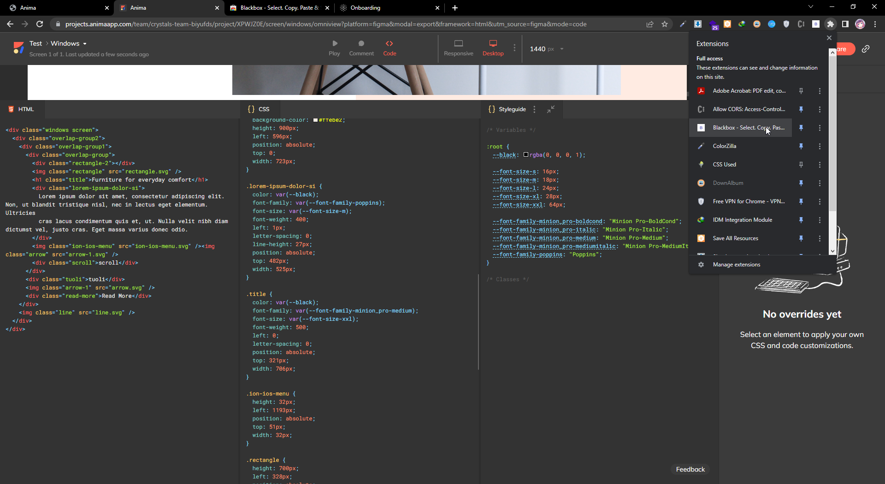The height and width of the screenshot is (484, 885).
Task: Switch to the Blackbox browser tab
Action: (x=279, y=8)
